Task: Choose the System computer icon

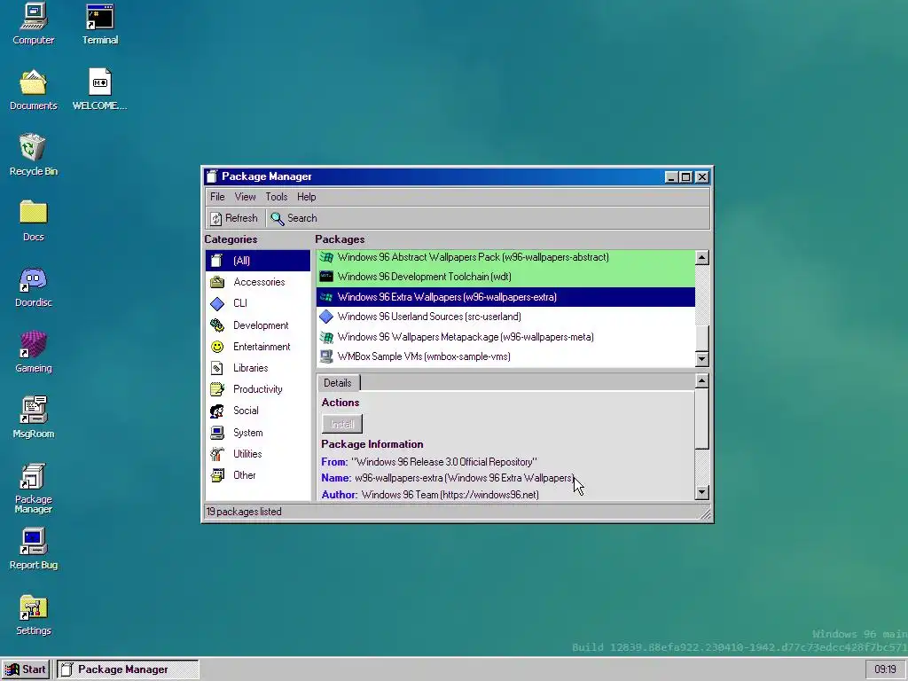Action: point(217,433)
